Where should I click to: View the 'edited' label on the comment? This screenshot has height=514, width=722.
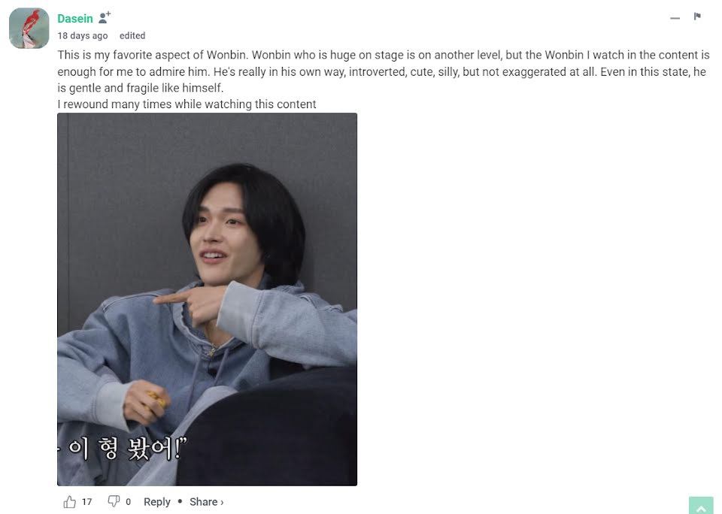tap(132, 35)
